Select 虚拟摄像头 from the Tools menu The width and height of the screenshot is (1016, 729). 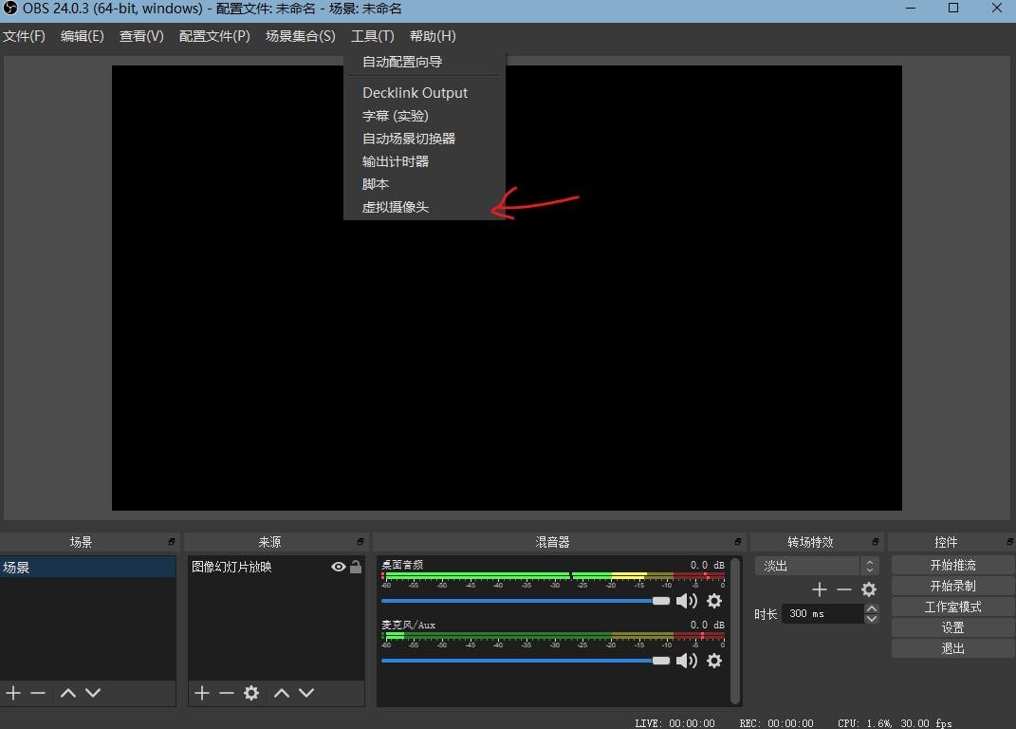(x=396, y=207)
